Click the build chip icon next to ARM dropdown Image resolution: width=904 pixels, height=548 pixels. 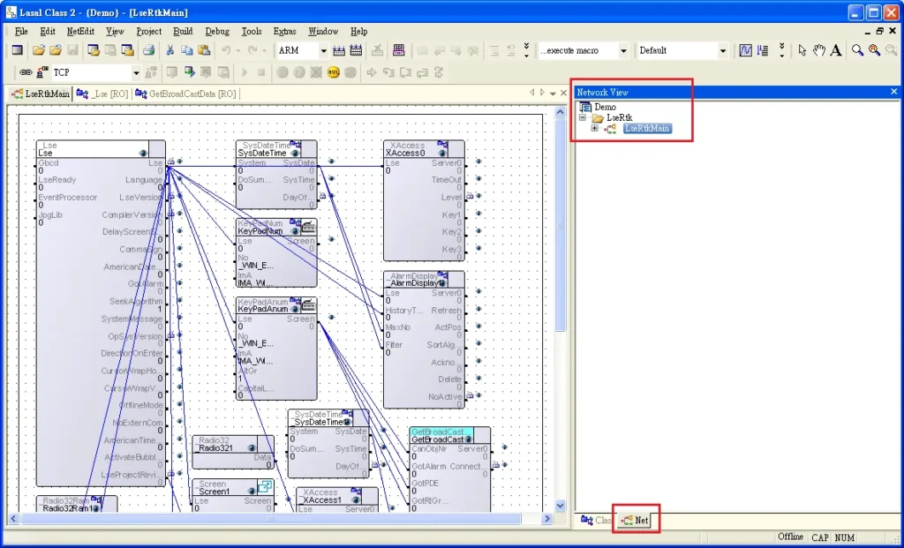coord(339,50)
